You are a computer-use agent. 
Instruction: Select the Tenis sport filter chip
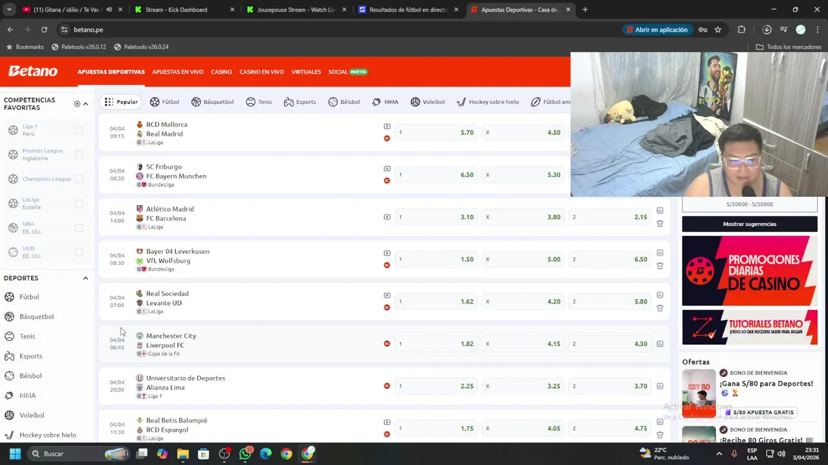tap(258, 102)
